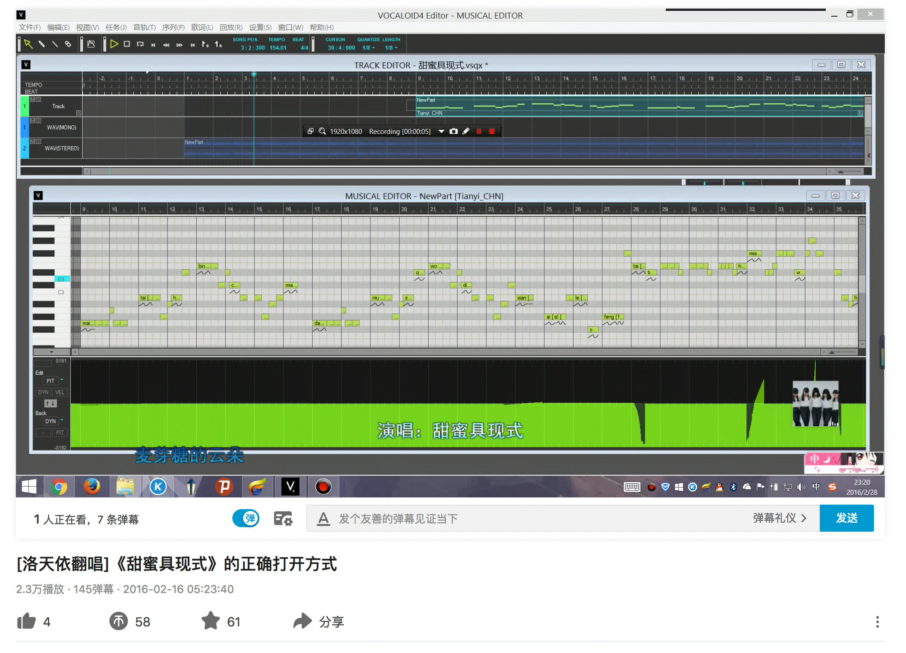Open the 视图(V) menu
The width and height of the screenshot is (906, 653).
87,28
